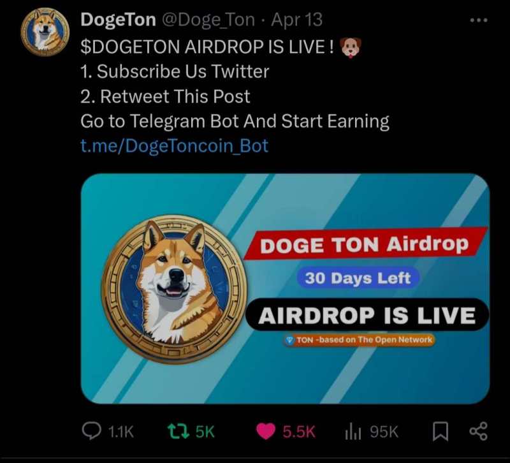Open the three-dot more options menu
The width and height of the screenshot is (510, 463).
[x=479, y=20]
